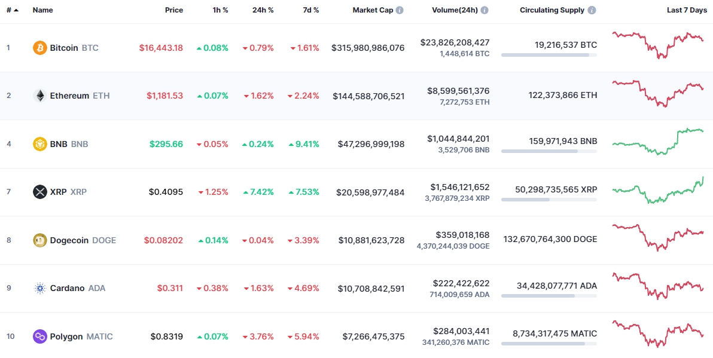The height and width of the screenshot is (358, 713).
Task: Click Dogecoin price $0.08202
Action: pyautogui.click(x=164, y=240)
